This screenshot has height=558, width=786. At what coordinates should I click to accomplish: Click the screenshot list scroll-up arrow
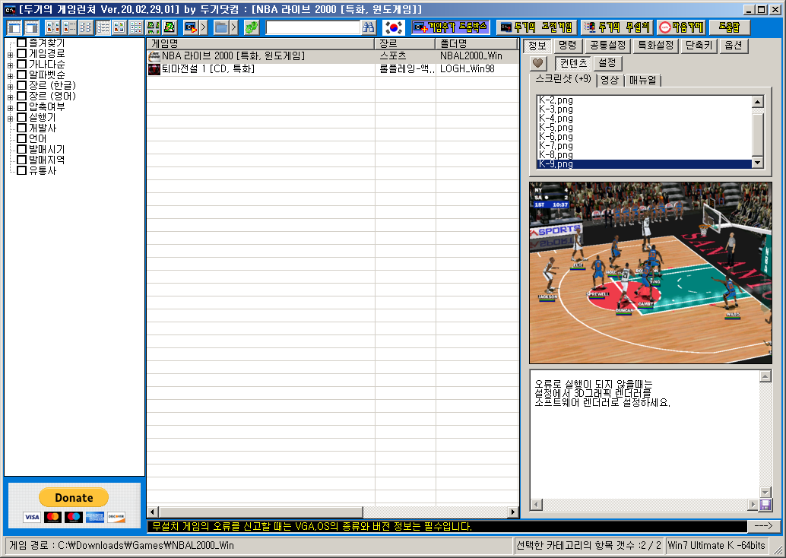tap(757, 101)
